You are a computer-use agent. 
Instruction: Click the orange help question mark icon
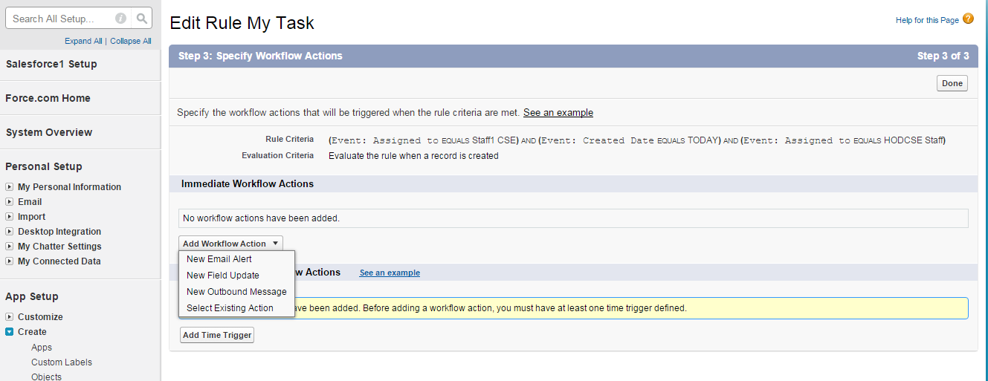968,19
